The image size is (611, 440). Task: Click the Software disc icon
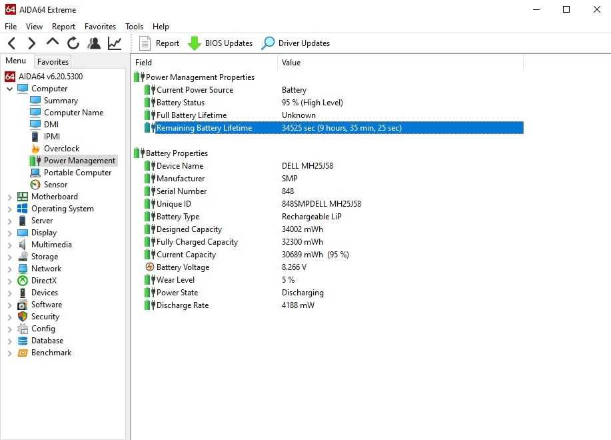pyautogui.click(x=23, y=305)
